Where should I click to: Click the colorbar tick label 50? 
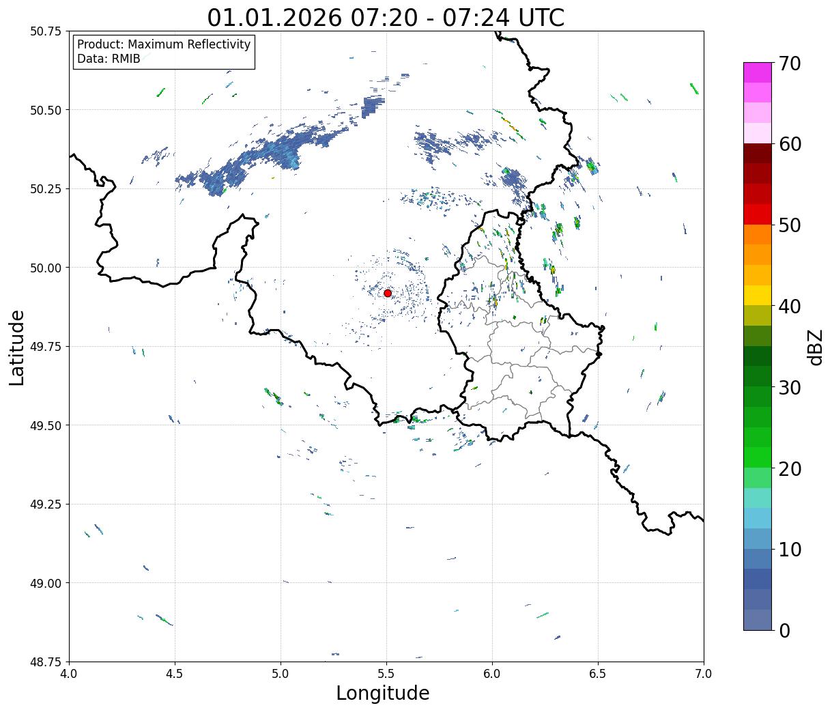click(x=790, y=225)
